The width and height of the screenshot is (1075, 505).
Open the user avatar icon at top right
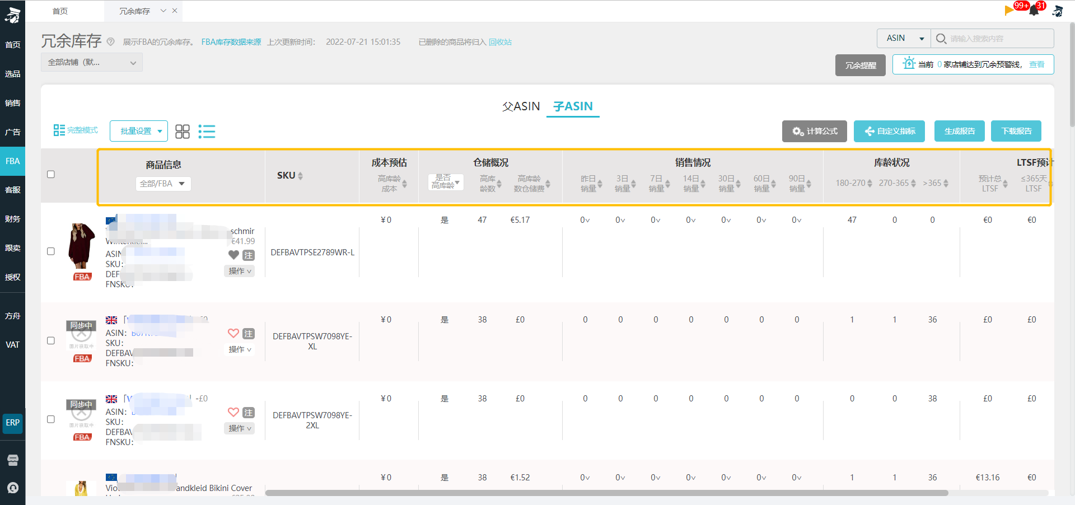tap(1058, 11)
